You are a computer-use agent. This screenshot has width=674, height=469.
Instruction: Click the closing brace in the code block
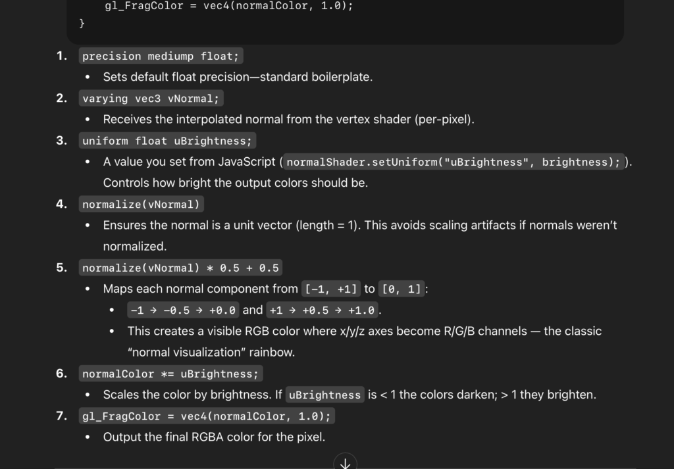(x=82, y=23)
